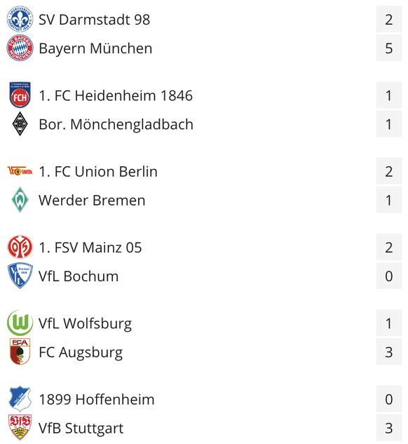The height and width of the screenshot is (444, 408).
Task: Click FC Augsburg's score of 3
Action: (x=389, y=351)
